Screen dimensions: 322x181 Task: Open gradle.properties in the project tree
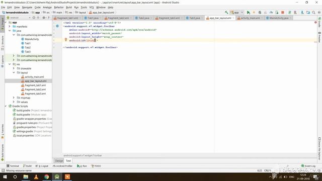[26, 127]
